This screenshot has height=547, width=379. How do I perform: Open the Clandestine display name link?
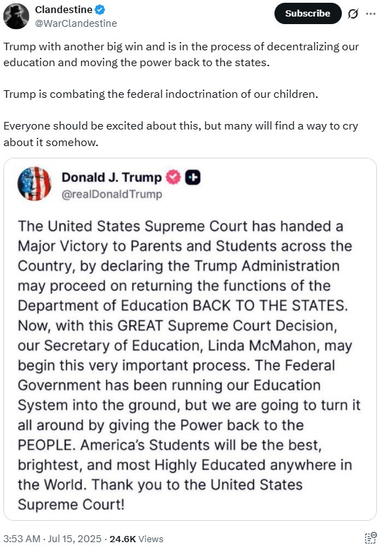pos(64,10)
